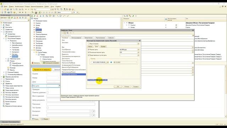The height and width of the screenshot is (128, 227).
Task: Toggle the Пометка удаления checkbox in form preview
Action: (x=48, y=92)
